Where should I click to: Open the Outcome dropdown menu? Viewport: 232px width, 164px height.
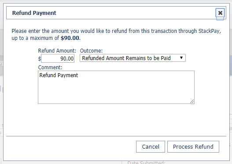tap(133, 58)
